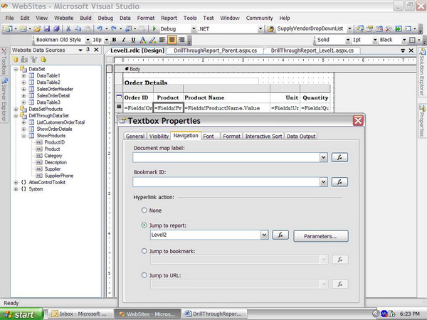Screen dimensions: 427x320
Task: Click the Windows start button
Action: (21, 314)
